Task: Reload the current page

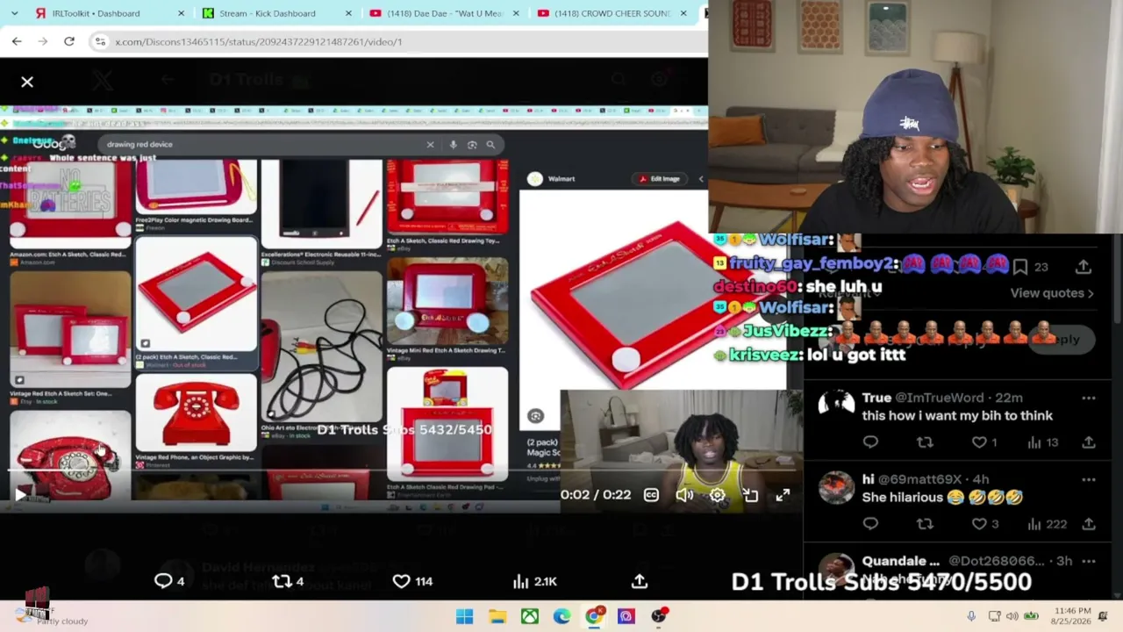Action: coord(69,41)
